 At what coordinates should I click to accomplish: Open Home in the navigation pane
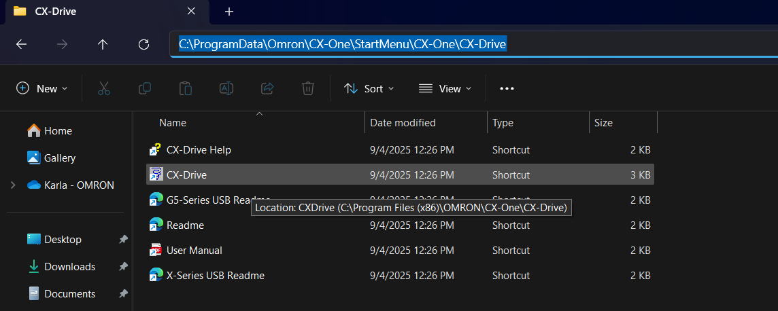pyautogui.click(x=58, y=131)
